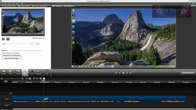Click Apply SmartFocus to selected clips

click(x=12, y=55)
